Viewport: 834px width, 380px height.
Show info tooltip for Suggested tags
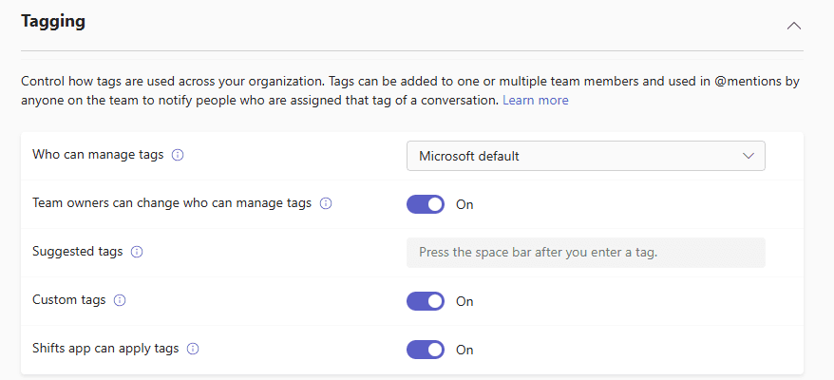click(x=137, y=253)
